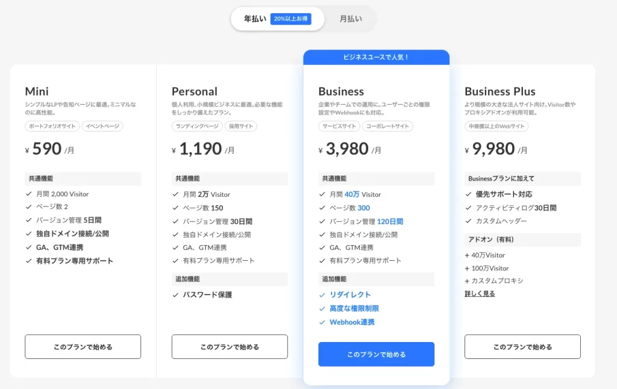The height and width of the screenshot is (389, 617).
Task: Click the checkmark next to Webhook連携
Action: tap(322, 322)
